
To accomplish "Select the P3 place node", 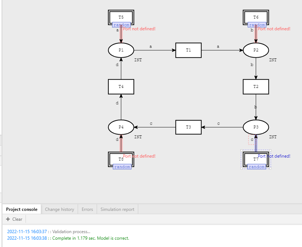I will click(256, 127).
